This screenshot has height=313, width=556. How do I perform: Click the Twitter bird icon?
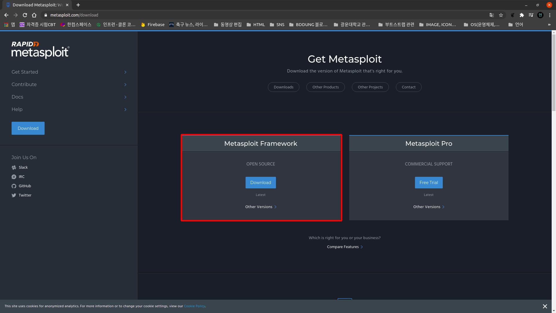[14, 195]
